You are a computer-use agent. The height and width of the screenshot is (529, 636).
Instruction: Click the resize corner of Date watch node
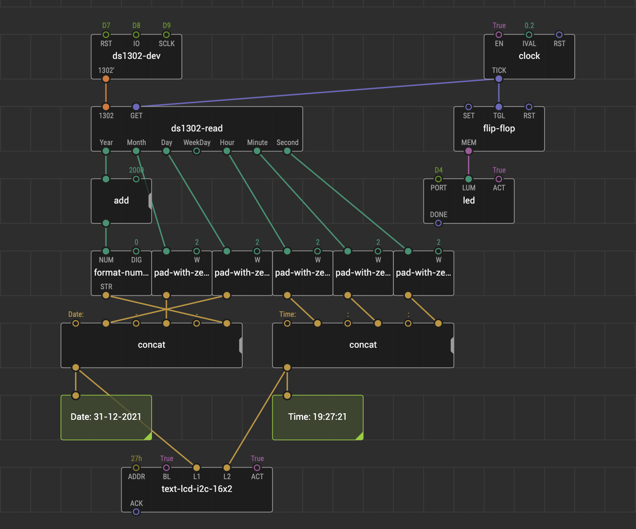point(148,436)
